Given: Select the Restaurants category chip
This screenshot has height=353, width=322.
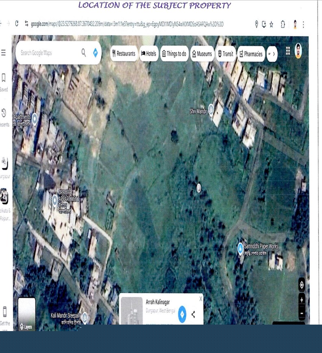Looking at the screenshot, I should [x=124, y=54].
